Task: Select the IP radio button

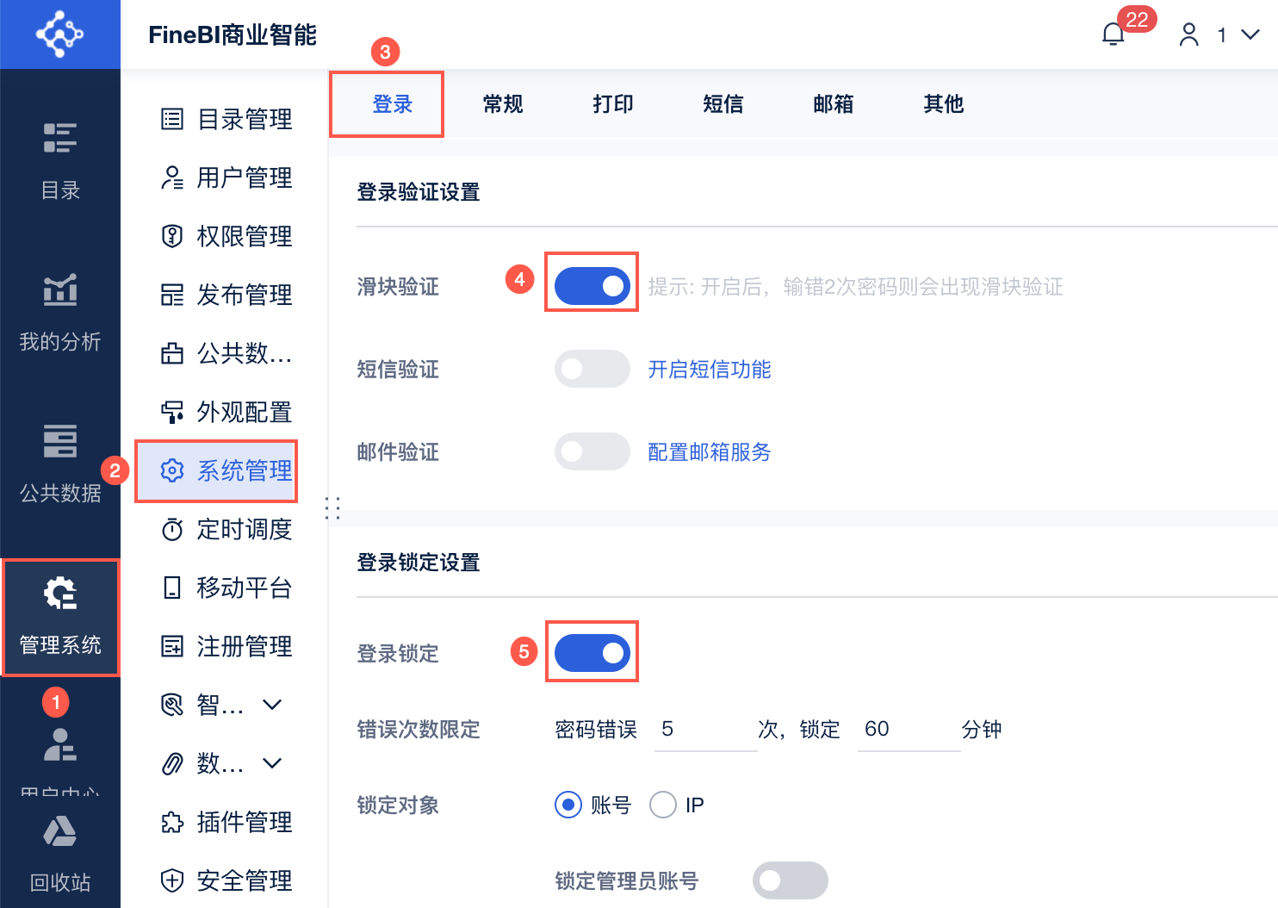Action: (x=663, y=805)
